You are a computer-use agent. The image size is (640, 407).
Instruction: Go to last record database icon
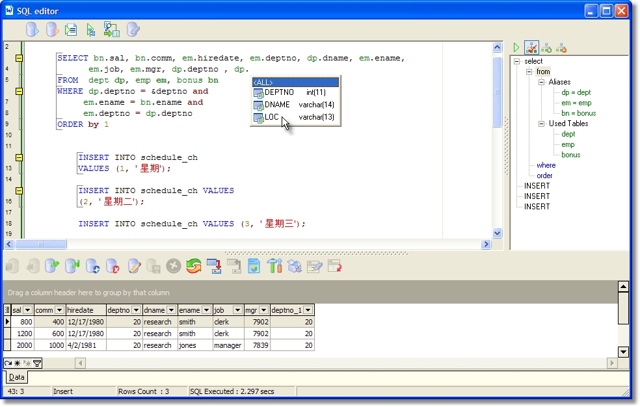pos(72,267)
